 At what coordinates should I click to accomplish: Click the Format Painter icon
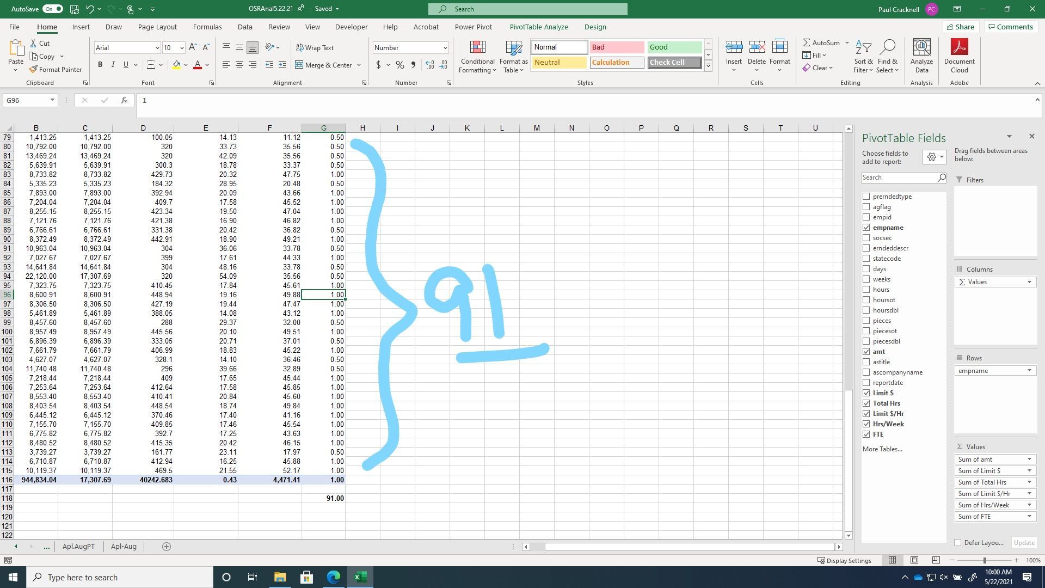tap(34, 70)
